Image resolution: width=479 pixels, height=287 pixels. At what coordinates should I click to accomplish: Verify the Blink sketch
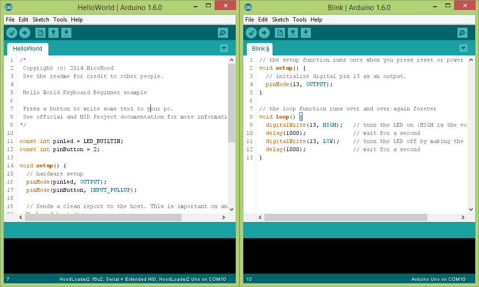click(x=251, y=33)
